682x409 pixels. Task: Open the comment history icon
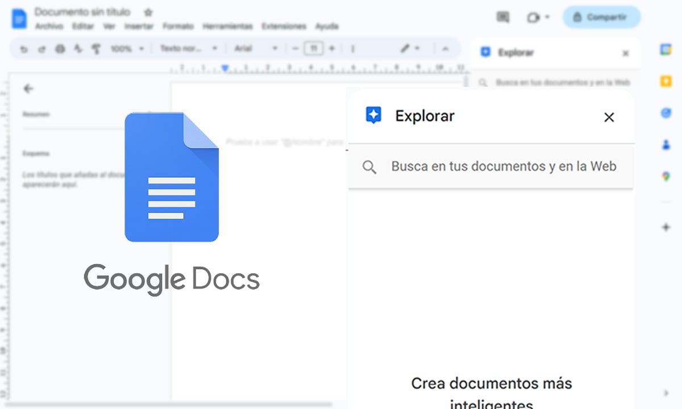(x=503, y=17)
